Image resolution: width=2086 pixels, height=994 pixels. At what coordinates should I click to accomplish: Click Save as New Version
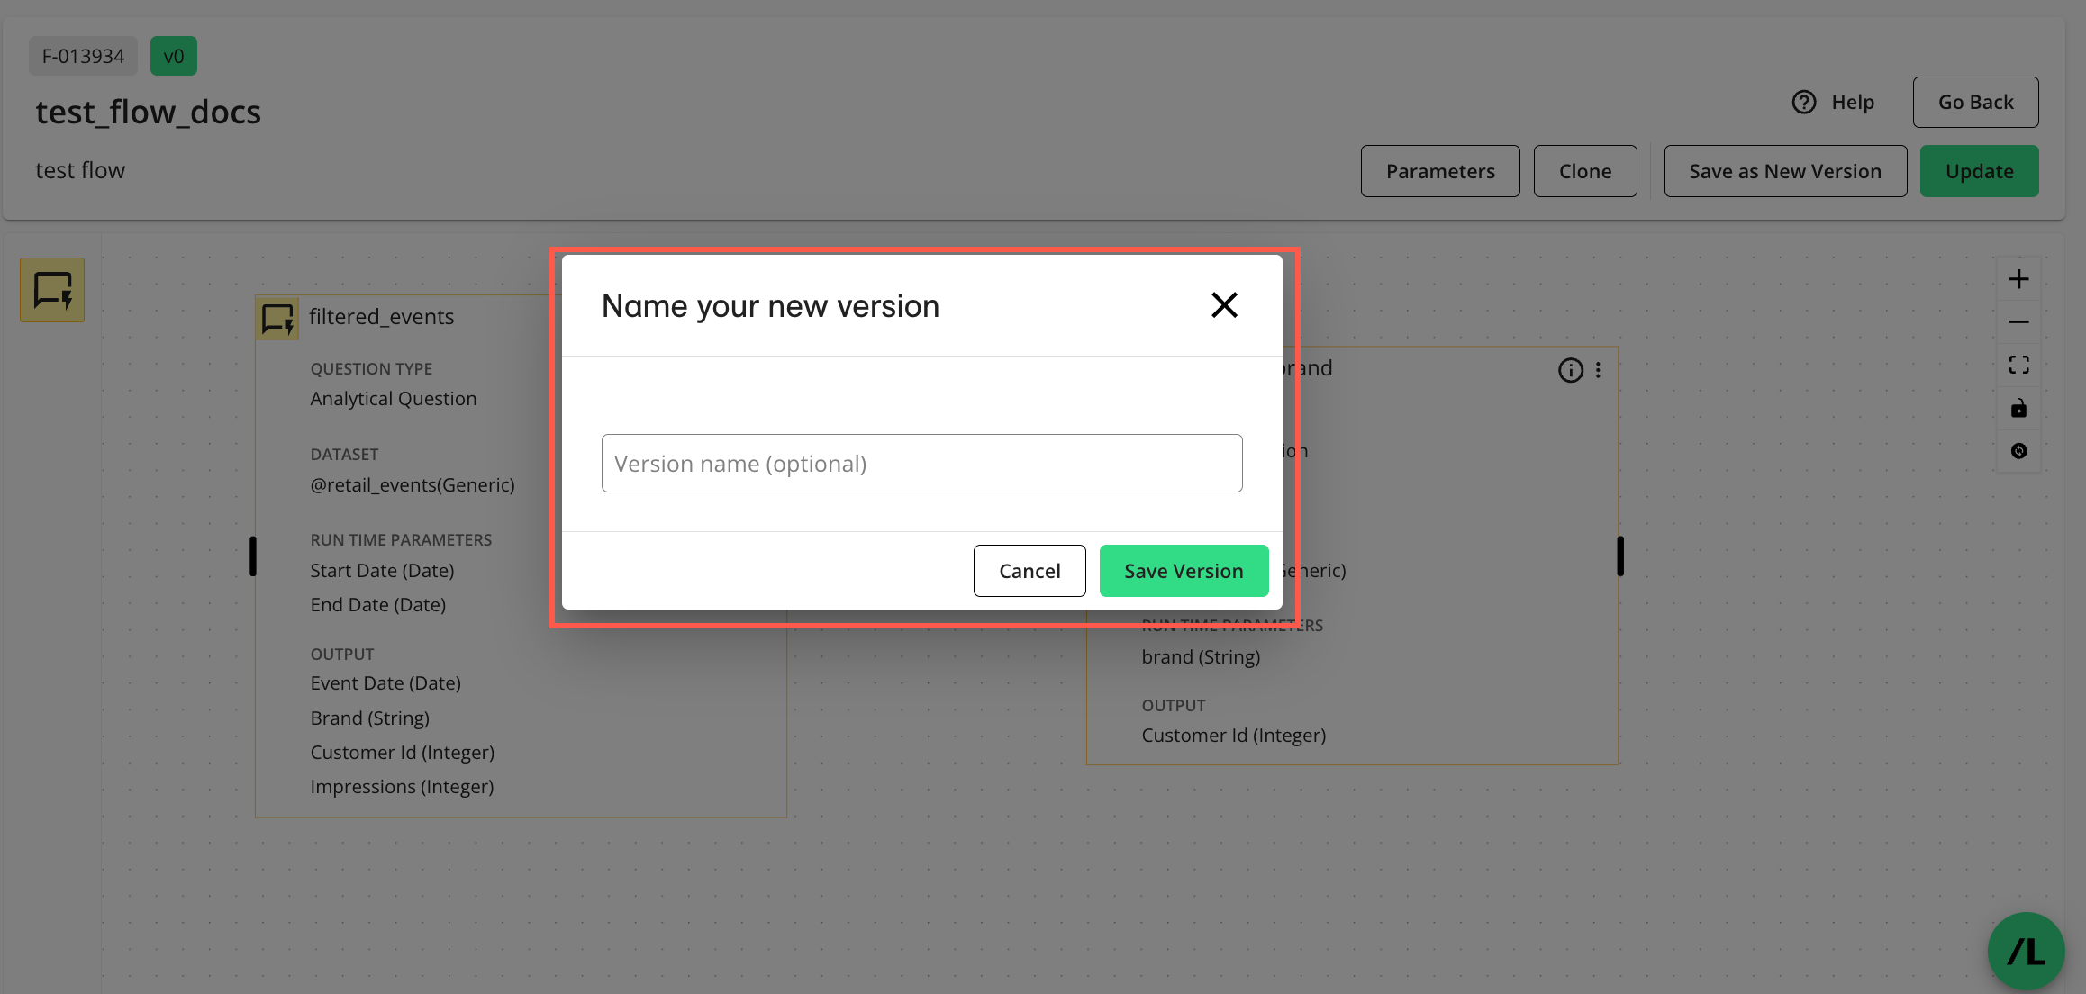pyautogui.click(x=1784, y=171)
